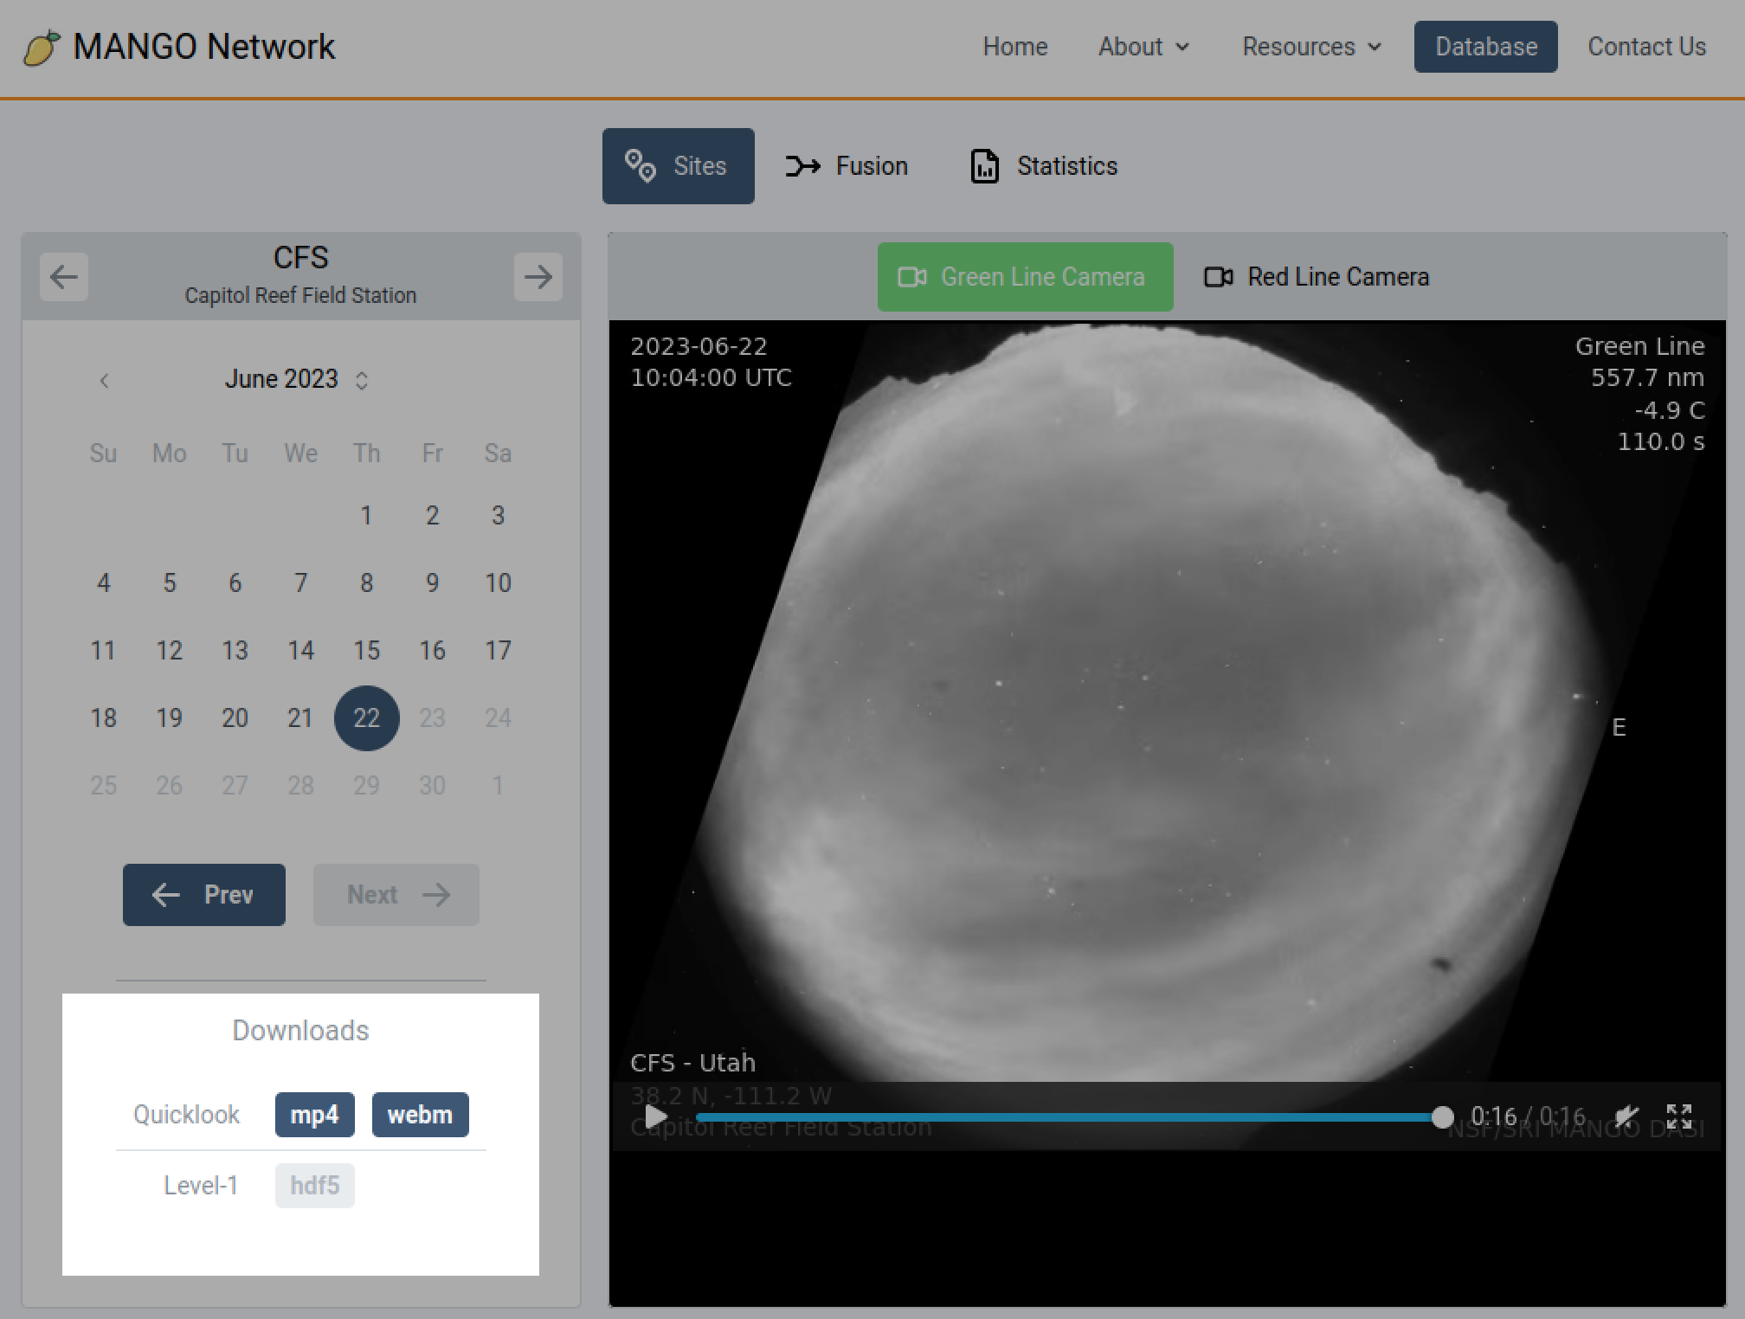1745x1319 pixels.
Task: Switch to the Statistics tab
Action: 1044,166
